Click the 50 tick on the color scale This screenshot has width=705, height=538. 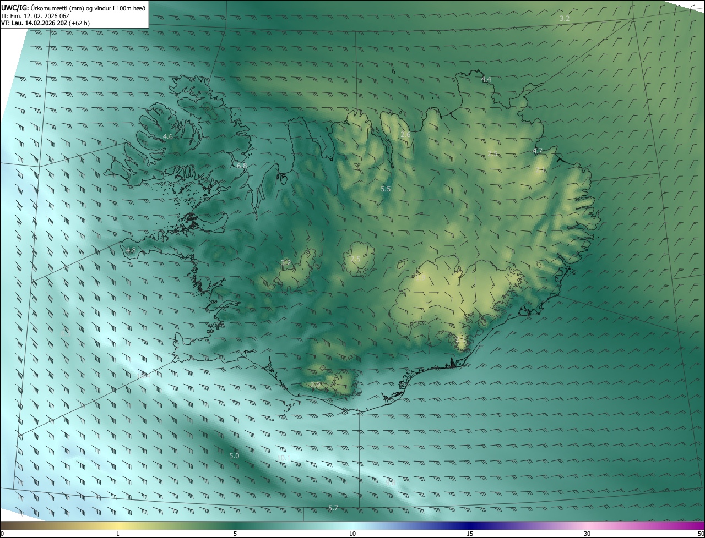(x=701, y=534)
